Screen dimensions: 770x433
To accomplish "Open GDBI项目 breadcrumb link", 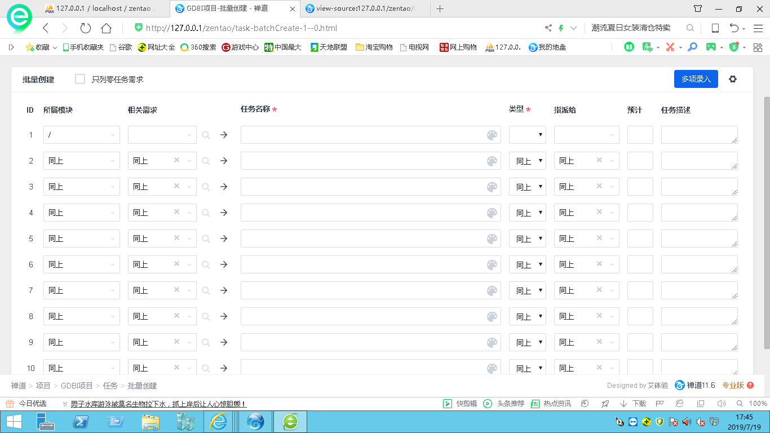I will click(x=77, y=386).
